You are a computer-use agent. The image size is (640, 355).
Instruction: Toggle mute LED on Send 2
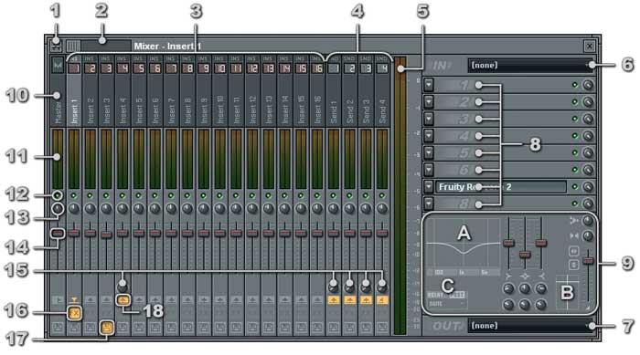(349, 195)
